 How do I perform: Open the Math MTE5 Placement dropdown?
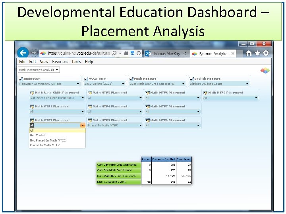click(141, 125)
